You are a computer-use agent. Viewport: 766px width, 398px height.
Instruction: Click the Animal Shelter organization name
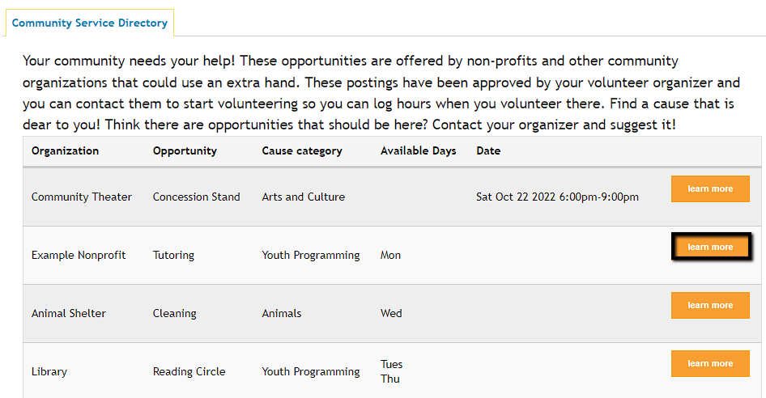pos(69,314)
